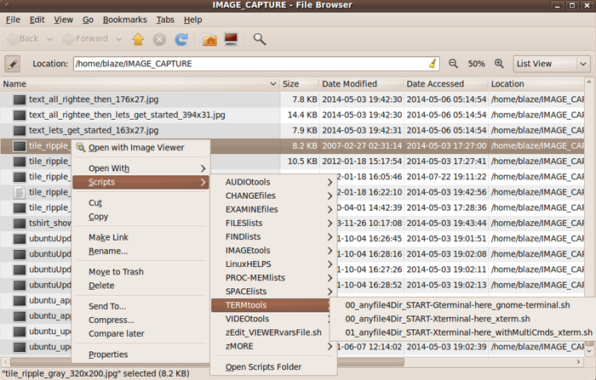Choose Open Scripts Folder
The height and width of the screenshot is (380, 596).
click(273, 367)
